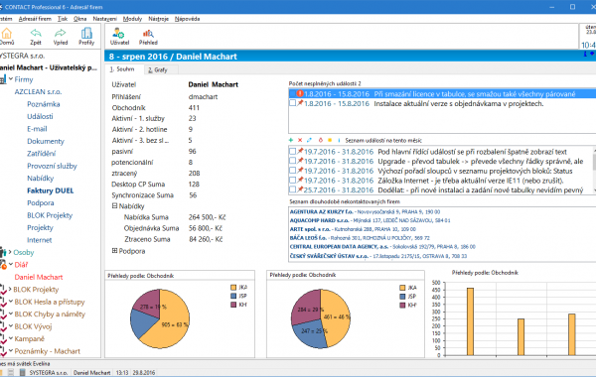This screenshot has height=377, width=596.
Task: Check the Instalace aktuální verze event checkbox
Action: coord(292,103)
